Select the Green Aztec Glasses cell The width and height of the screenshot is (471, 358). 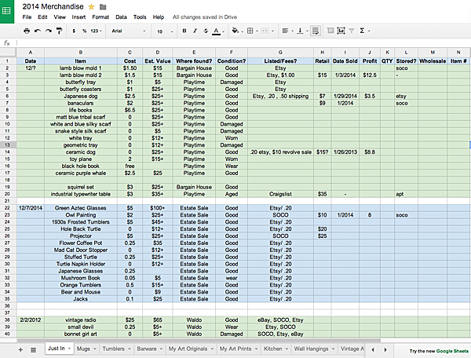point(81,208)
